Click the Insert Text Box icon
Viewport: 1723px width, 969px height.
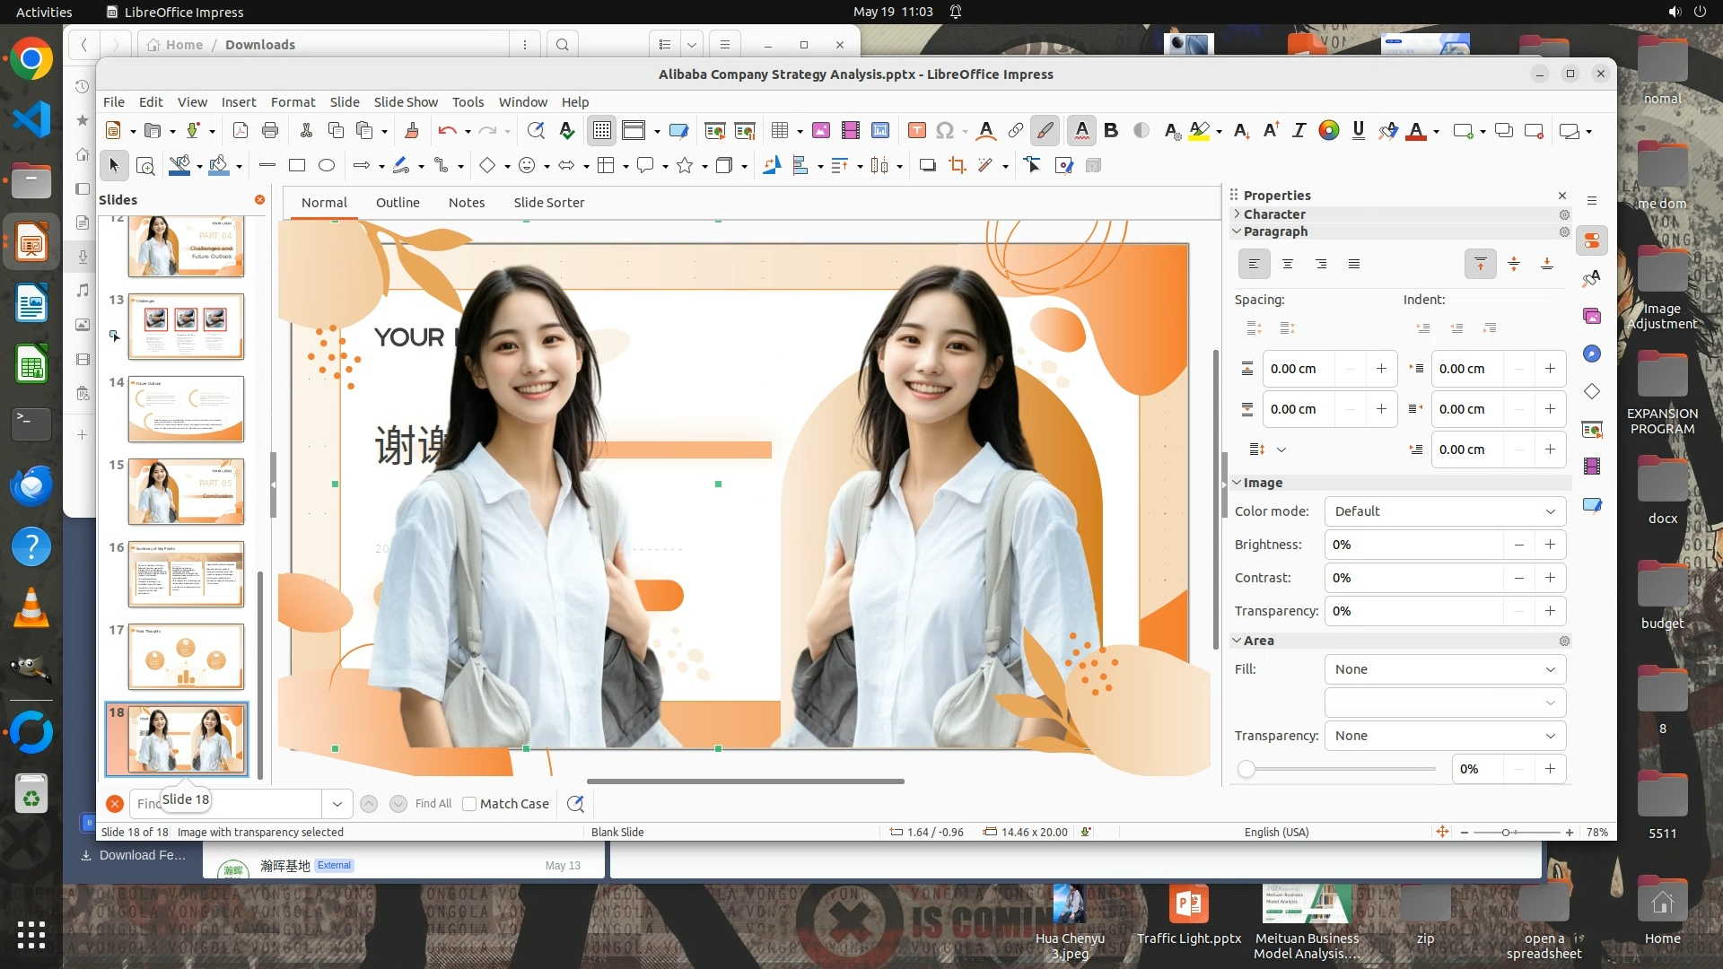(916, 131)
